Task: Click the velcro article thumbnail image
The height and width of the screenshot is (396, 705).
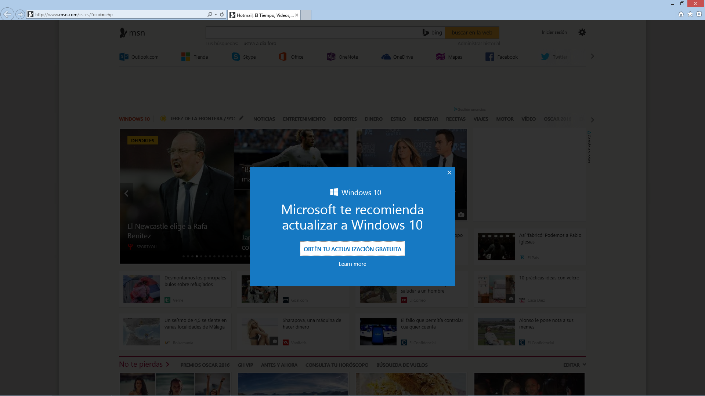Action: (496, 289)
